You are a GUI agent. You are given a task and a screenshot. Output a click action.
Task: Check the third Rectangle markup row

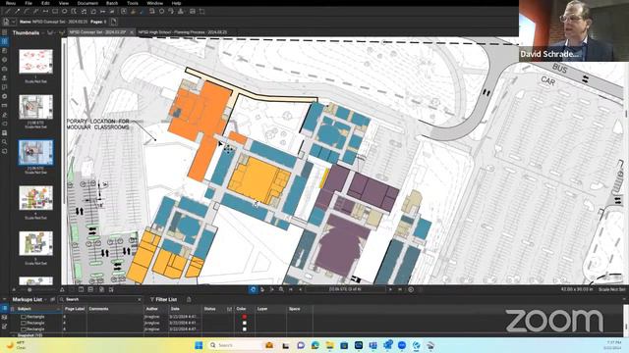24,329
